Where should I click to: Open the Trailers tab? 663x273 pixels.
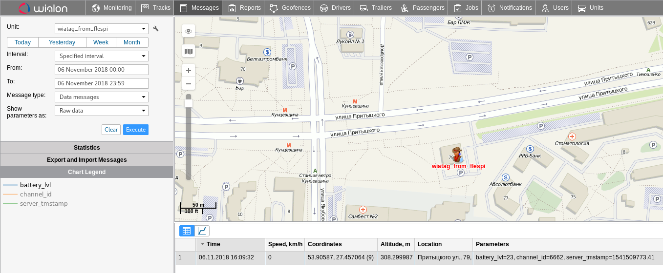(375, 8)
